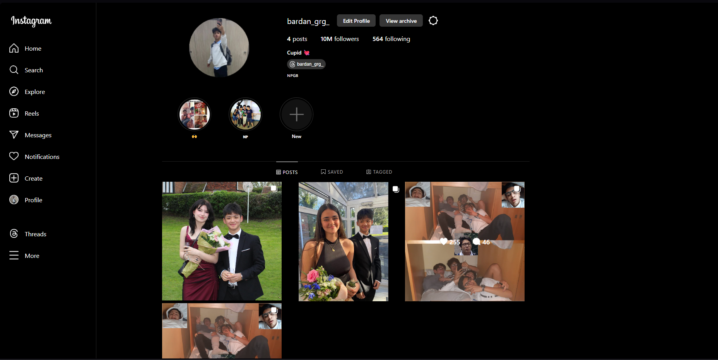
Task: Switch to the Saved tab
Action: coord(332,172)
